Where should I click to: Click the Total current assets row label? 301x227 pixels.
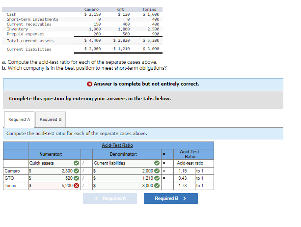coord(30,41)
